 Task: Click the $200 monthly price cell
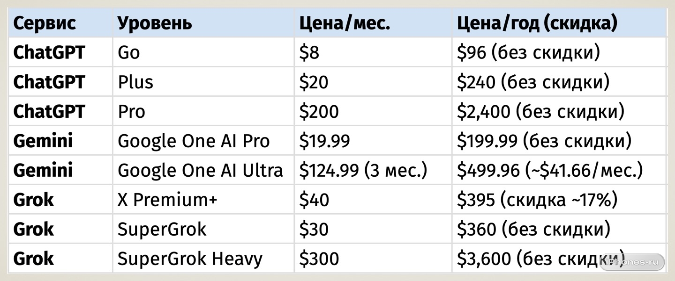(x=319, y=111)
